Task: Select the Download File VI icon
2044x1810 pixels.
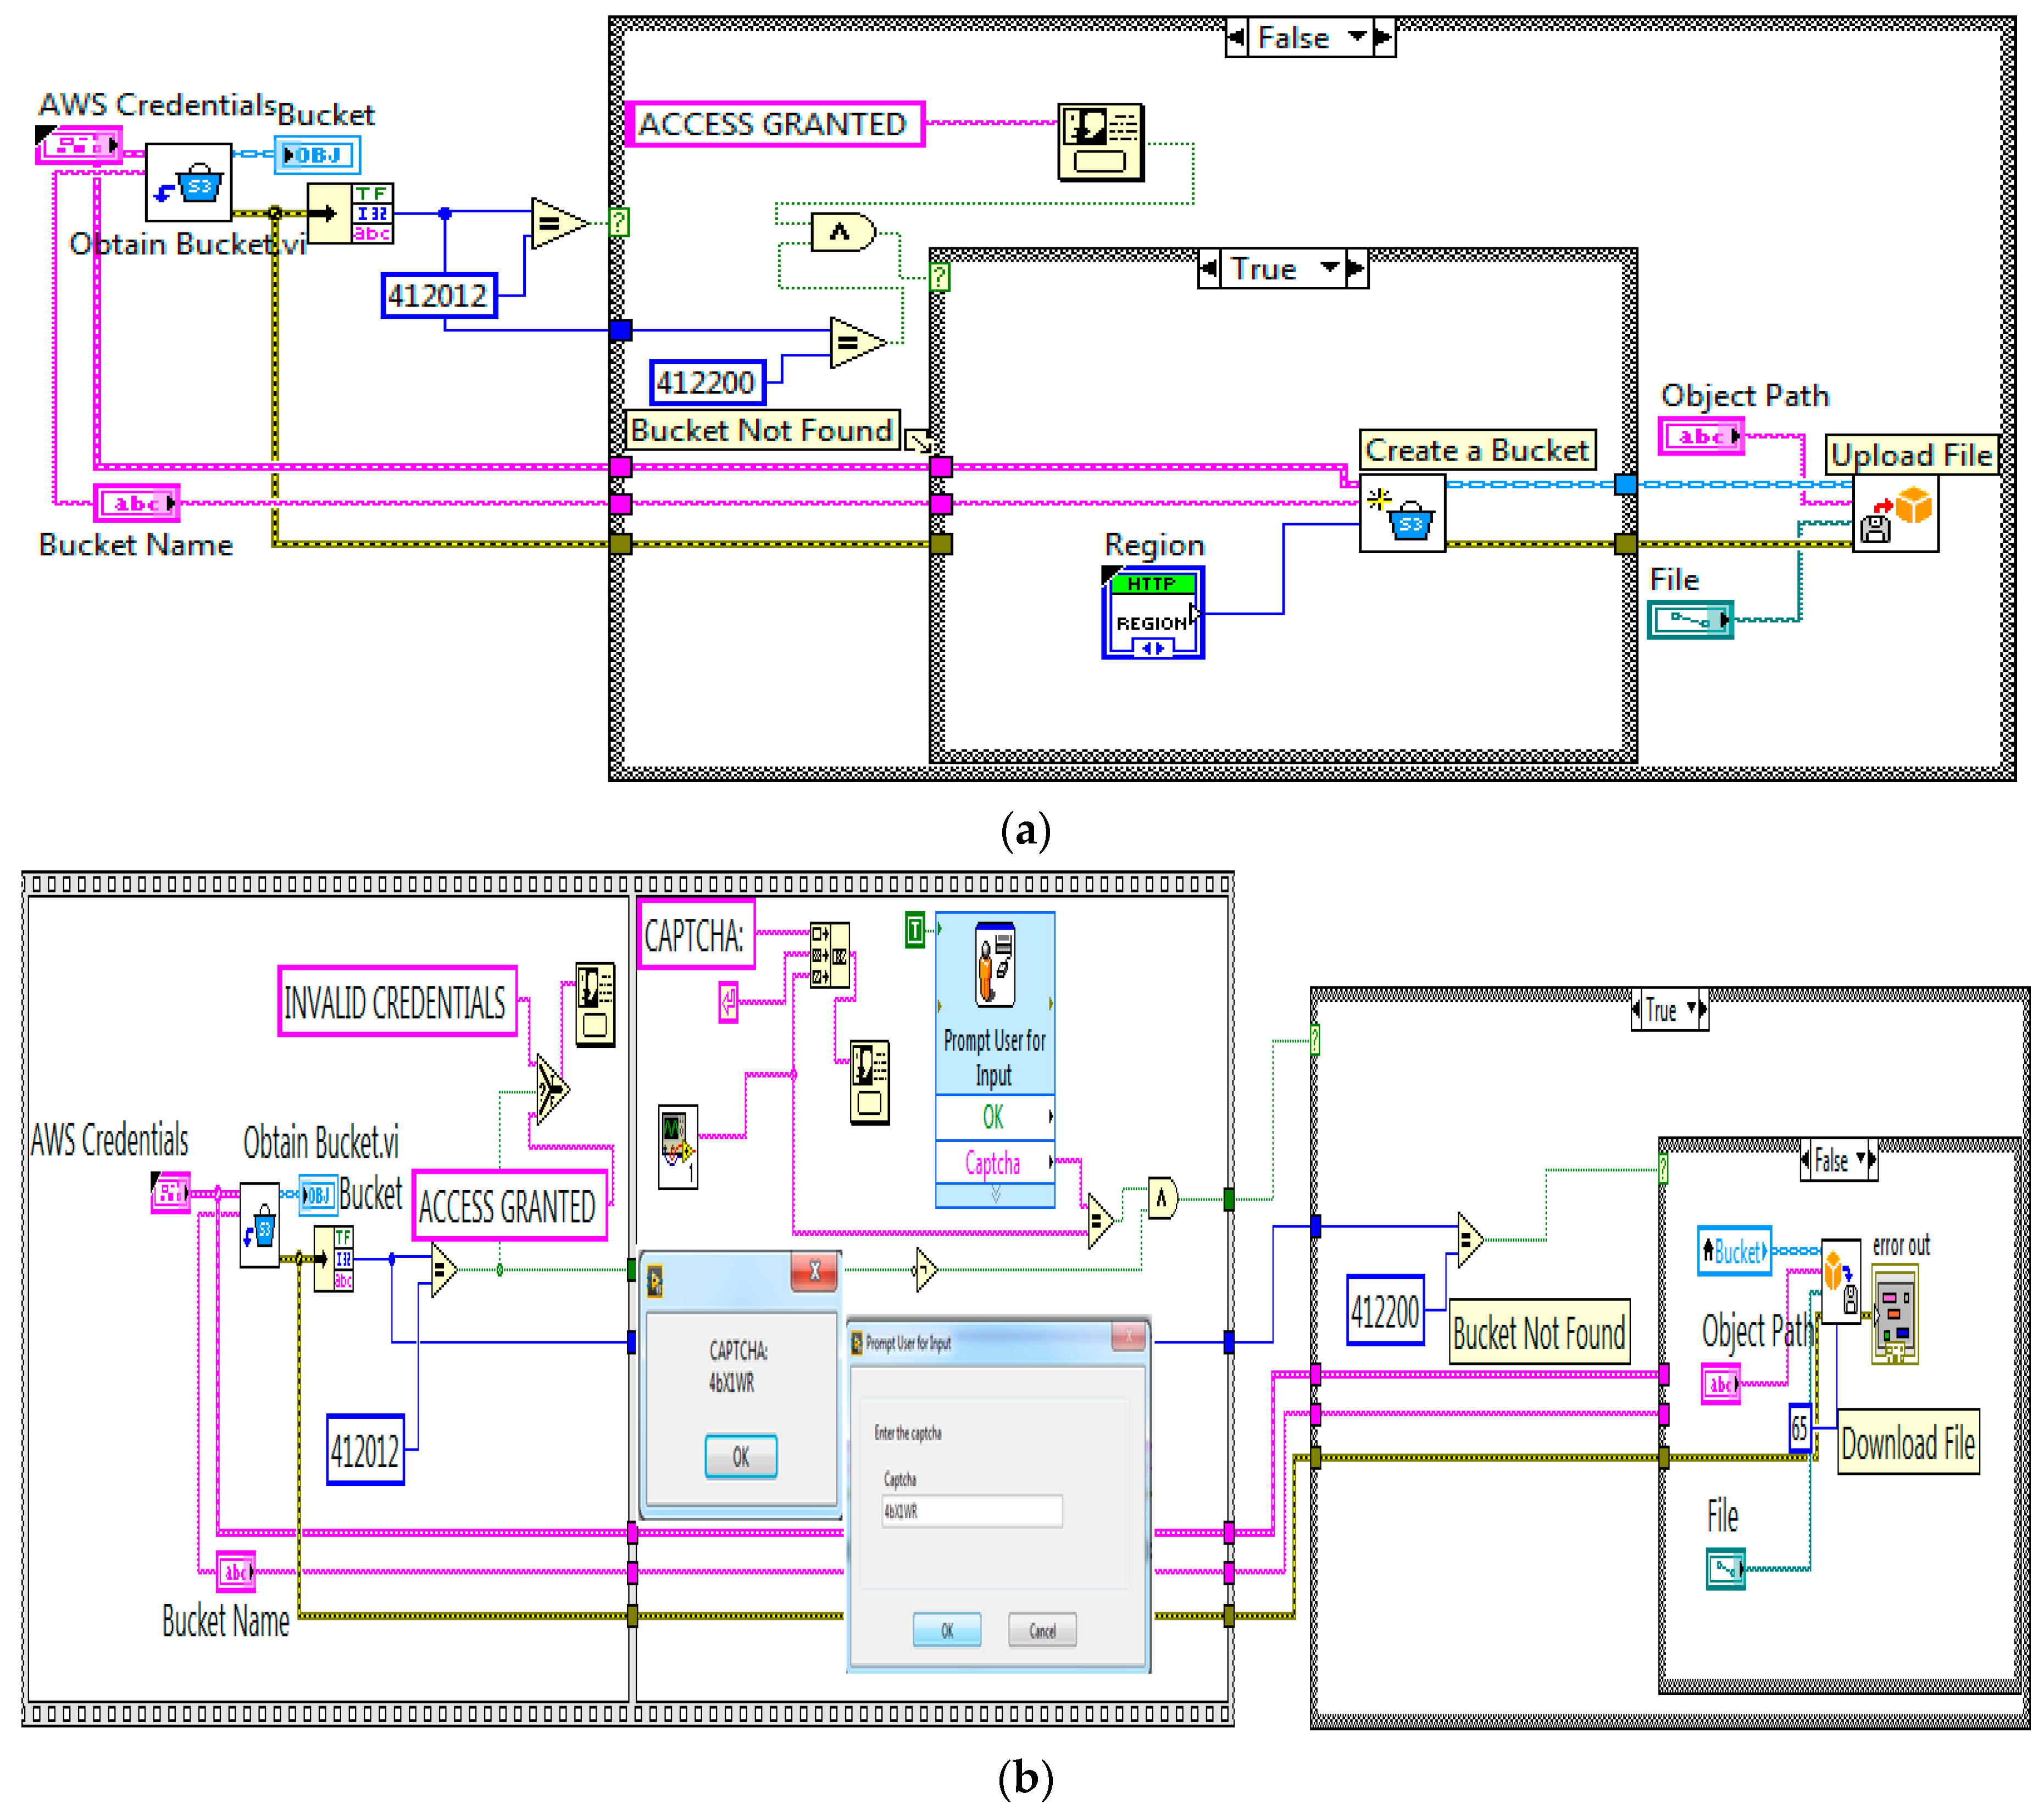Action: (1841, 1281)
